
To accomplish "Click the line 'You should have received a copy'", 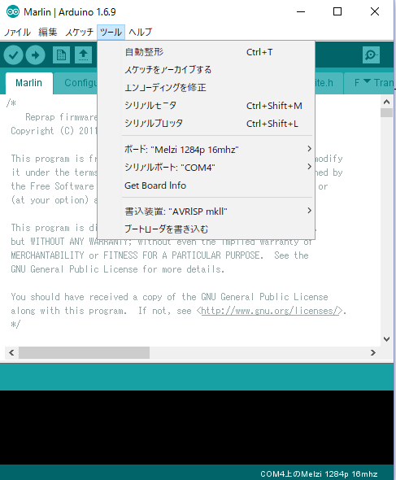I will tap(169, 297).
